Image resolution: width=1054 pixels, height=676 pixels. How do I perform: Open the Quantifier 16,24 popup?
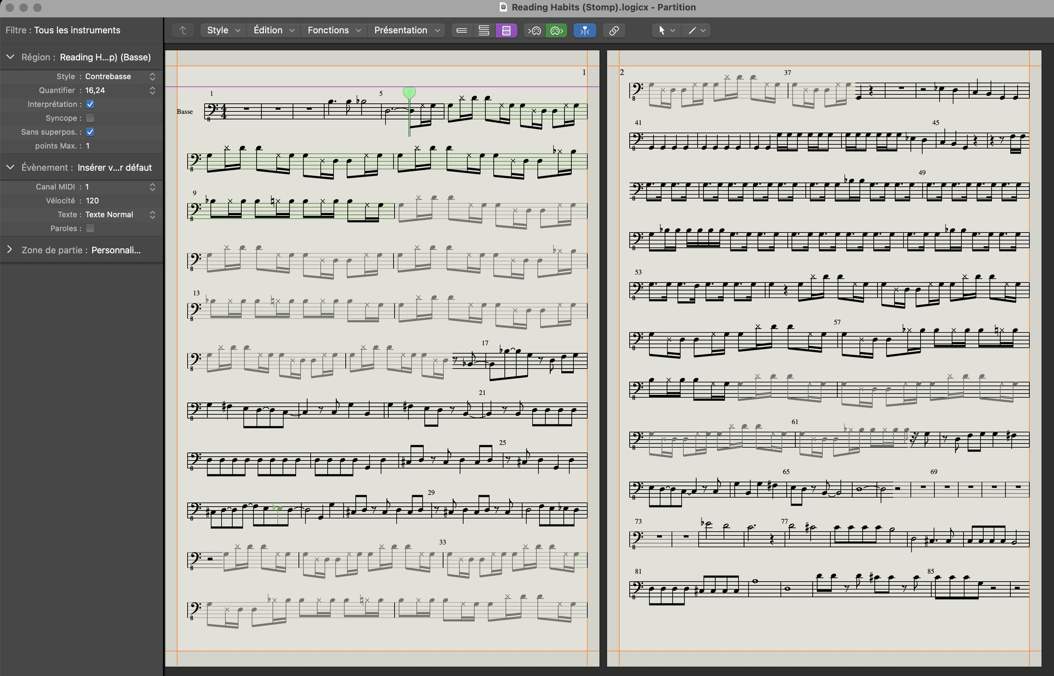click(121, 90)
